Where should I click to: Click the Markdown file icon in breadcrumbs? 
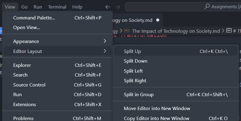[x=127, y=31]
